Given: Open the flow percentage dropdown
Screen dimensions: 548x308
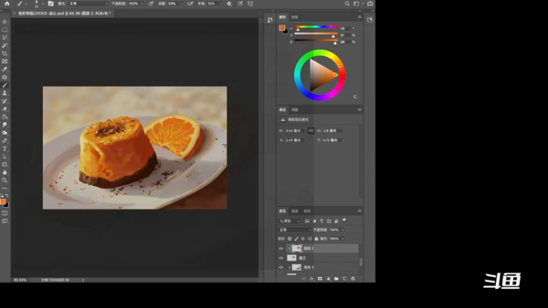Looking at the screenshot, I should (x=182, y=4).
